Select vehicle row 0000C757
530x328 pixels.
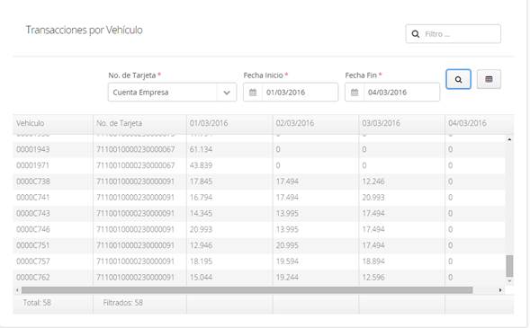pyautogui.click(x=259, y=262)
